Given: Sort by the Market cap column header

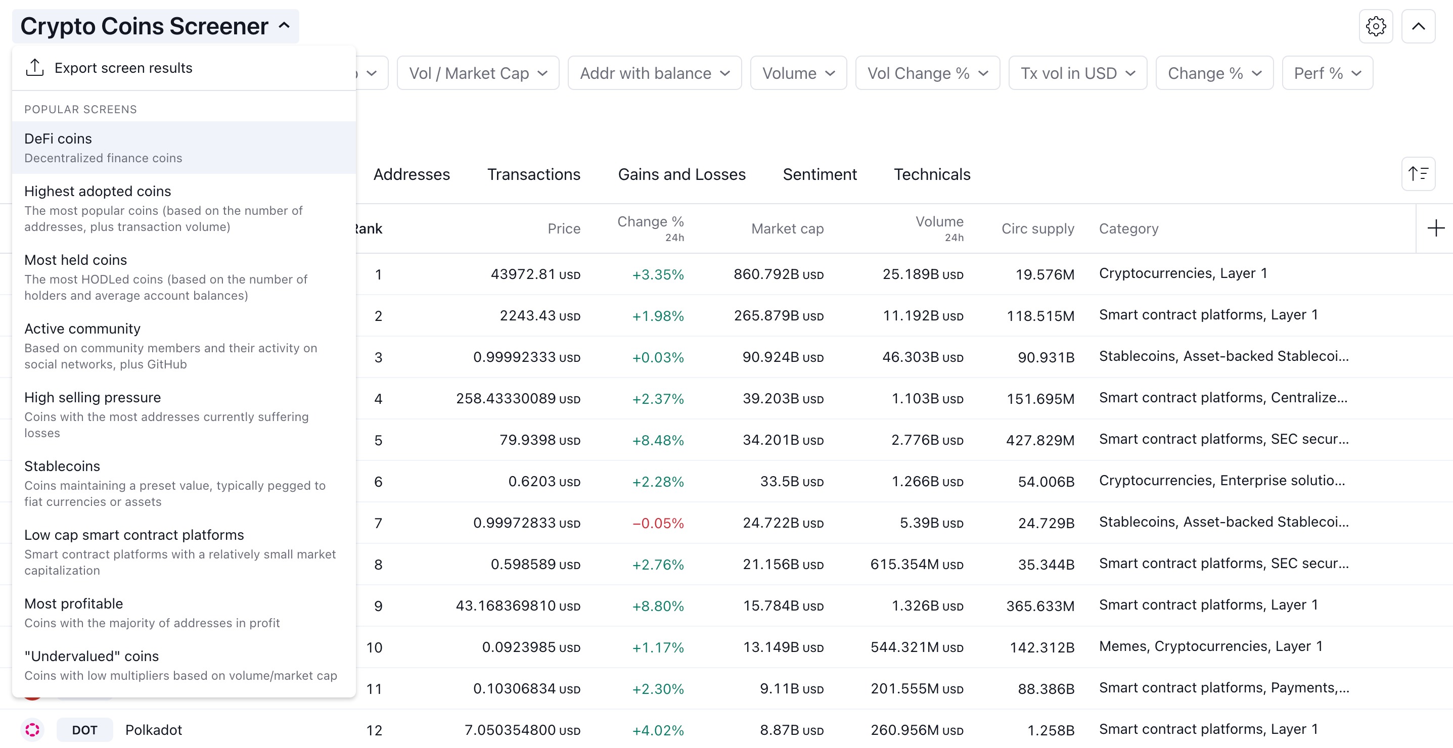Looking at the screenshot, I should (787, 229).
